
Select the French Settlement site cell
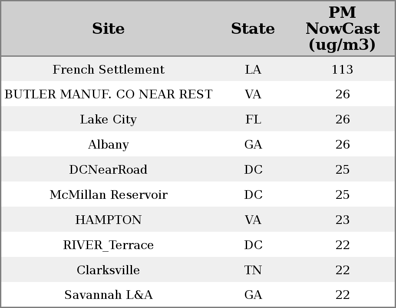point(109,70)
